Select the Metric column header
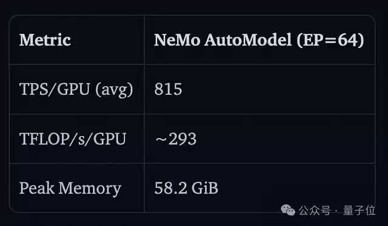This screenshot has height=226, width=388. coord(45,40)
